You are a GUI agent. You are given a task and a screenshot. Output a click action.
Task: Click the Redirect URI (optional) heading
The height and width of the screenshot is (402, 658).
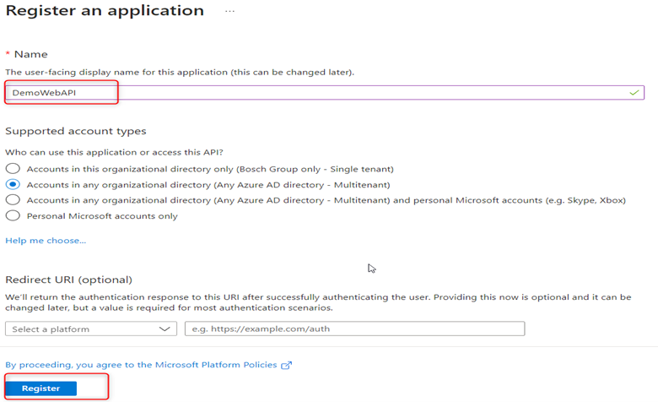(68, 280)
